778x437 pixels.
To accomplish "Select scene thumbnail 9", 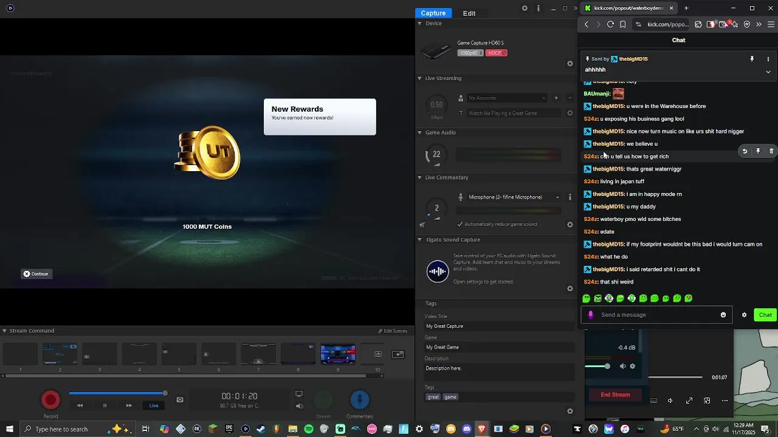I will tap(338, 354).
